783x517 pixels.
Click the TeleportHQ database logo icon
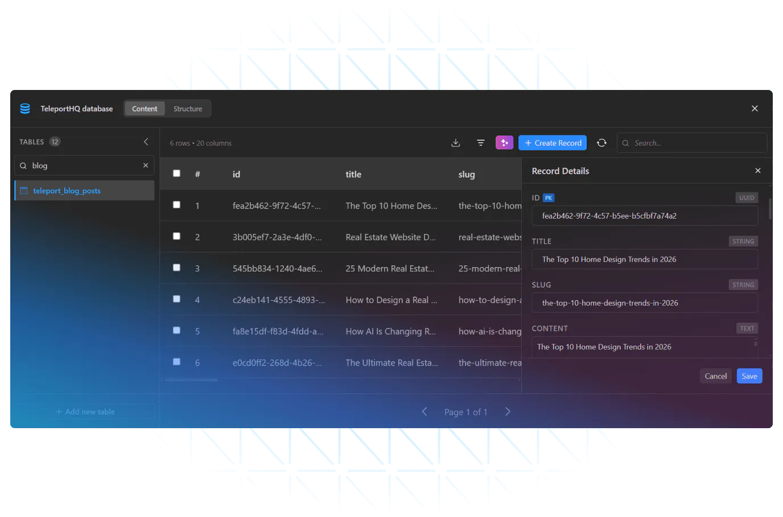point(25,108)
